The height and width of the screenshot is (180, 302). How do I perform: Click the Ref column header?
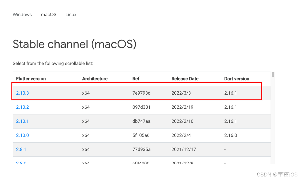point(136,79)
